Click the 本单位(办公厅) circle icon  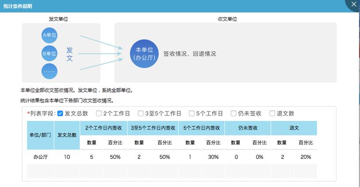click(144, 53)
